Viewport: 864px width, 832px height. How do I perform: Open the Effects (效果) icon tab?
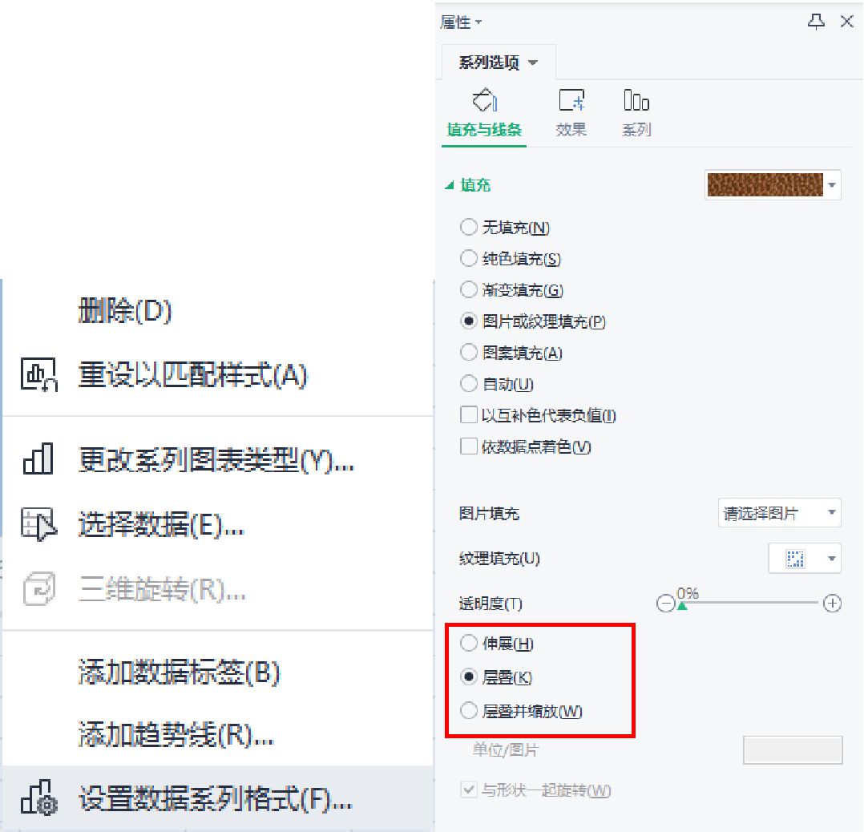tap(571, 100)
